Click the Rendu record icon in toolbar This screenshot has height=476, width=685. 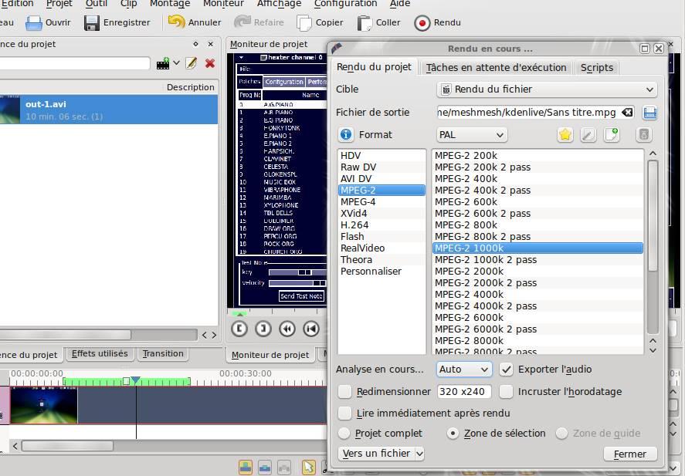pos(422,23)
